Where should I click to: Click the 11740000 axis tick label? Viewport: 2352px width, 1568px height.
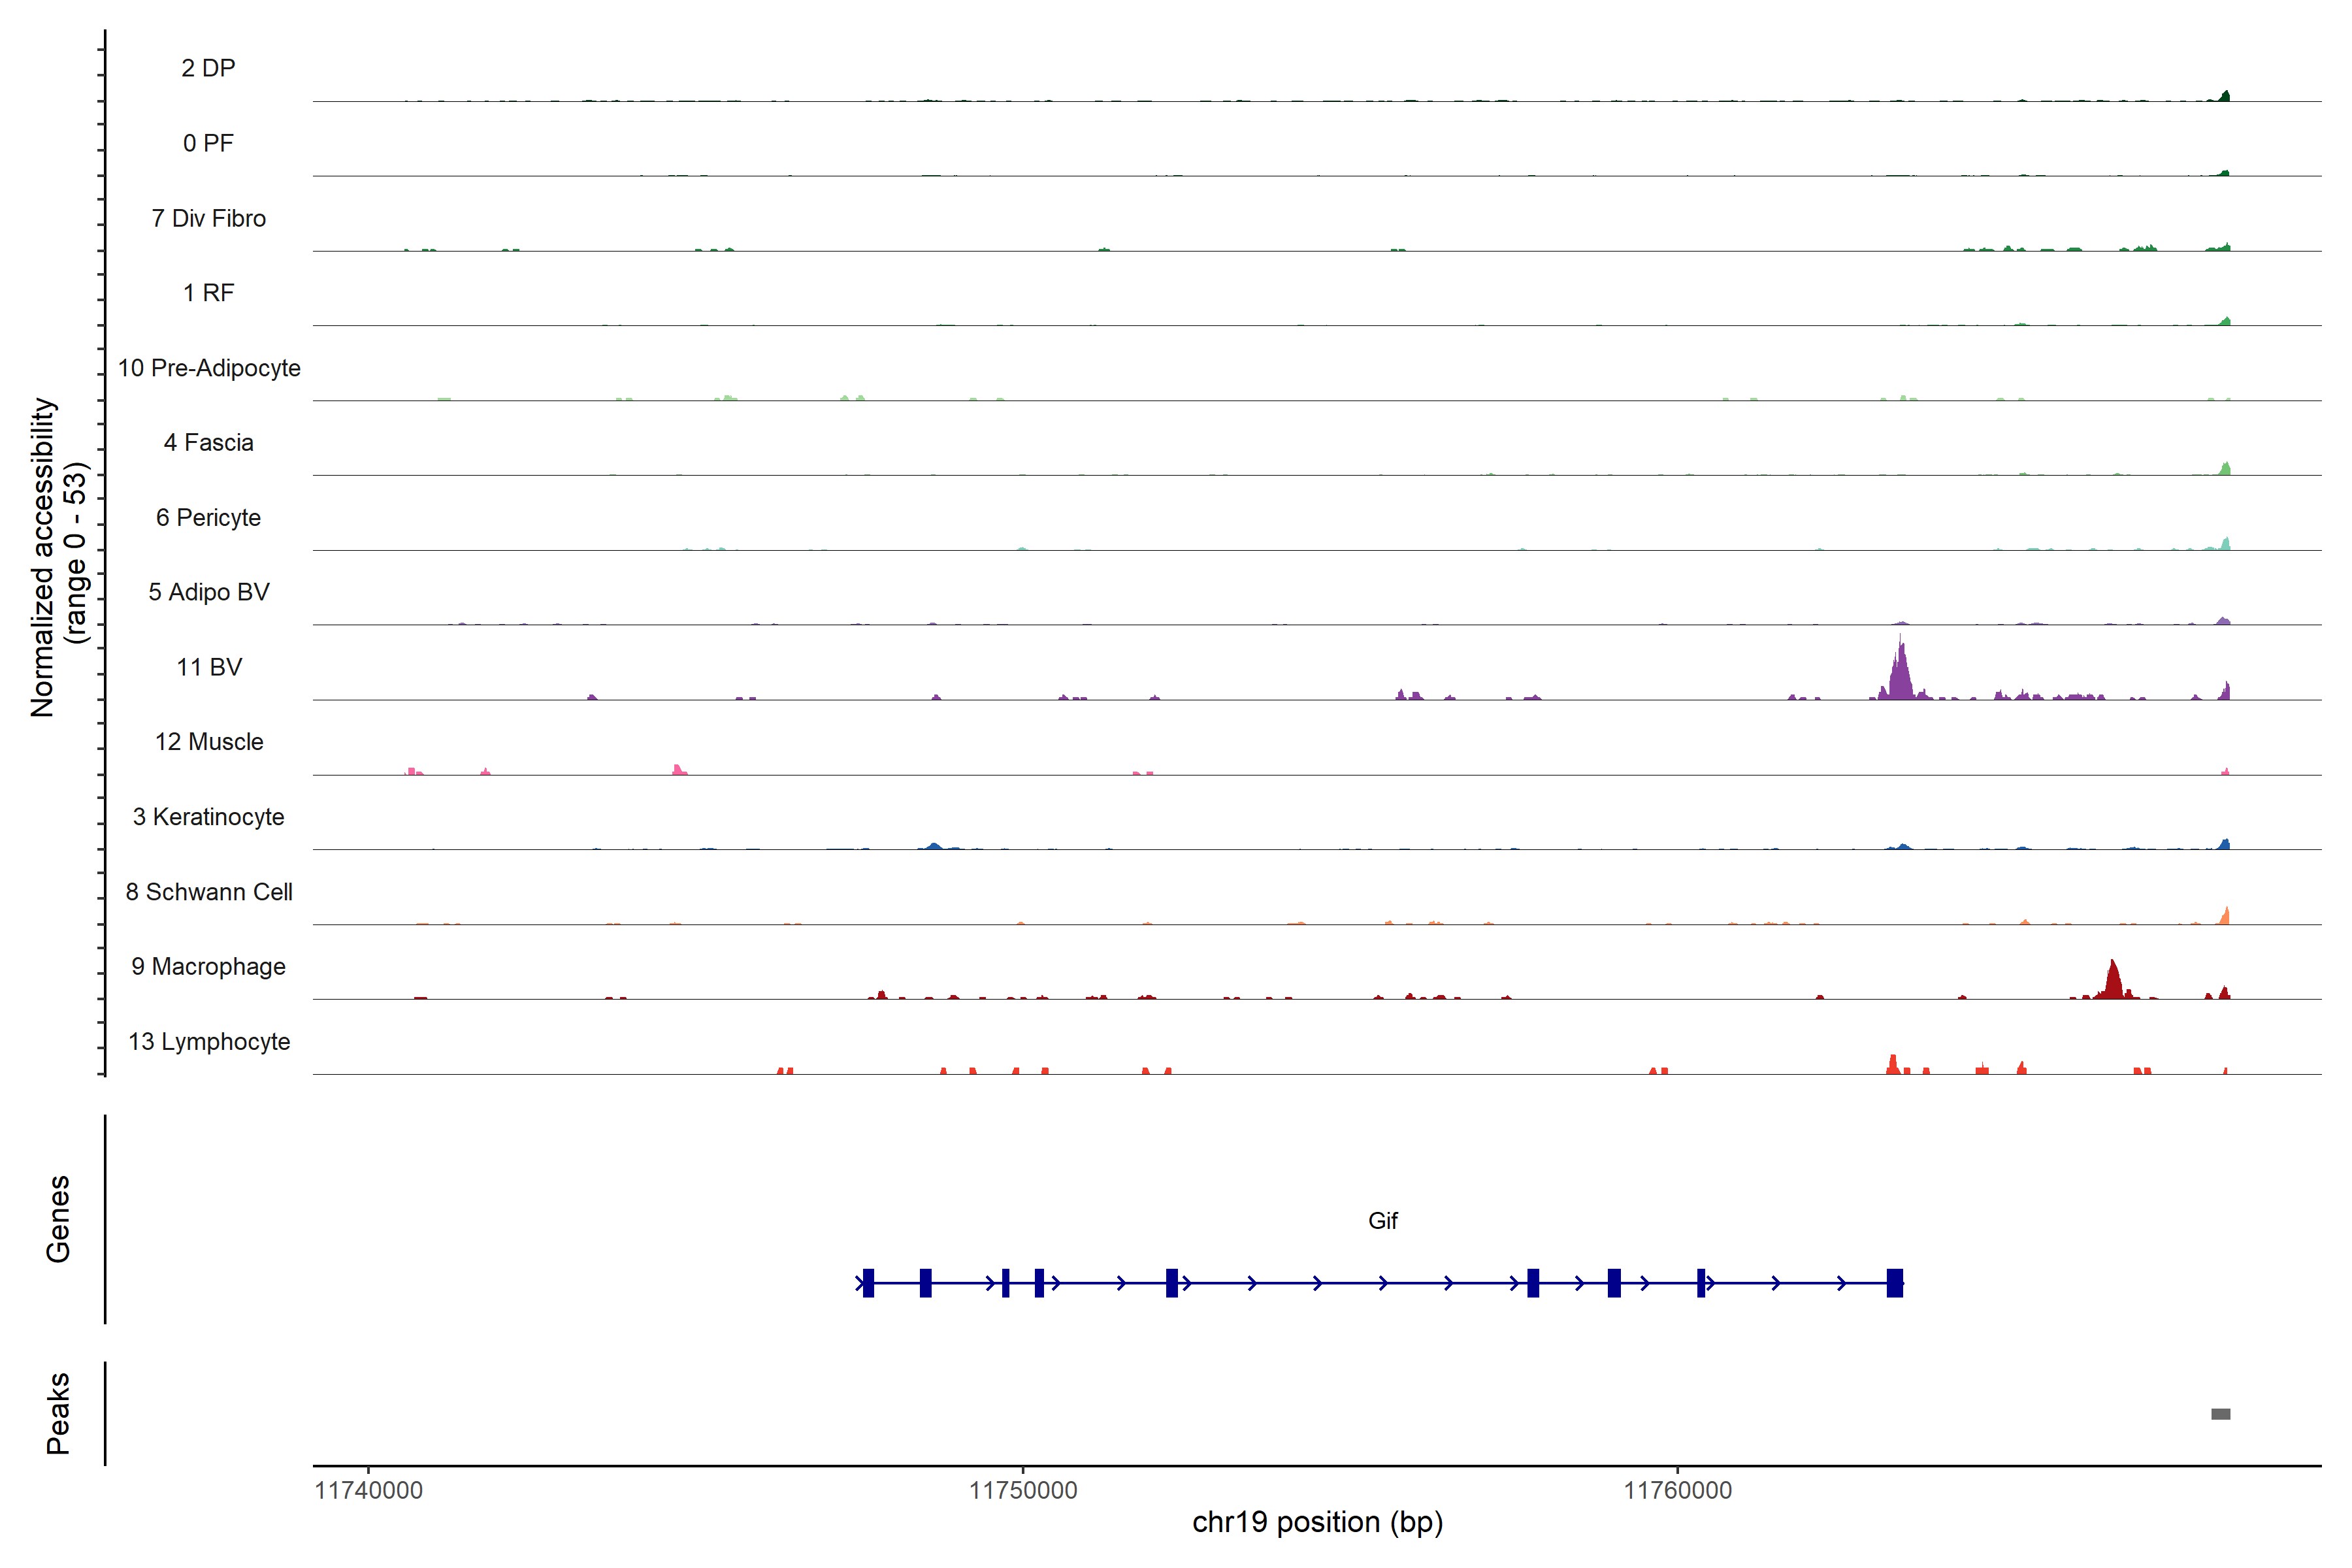[x=368, y=1490]
